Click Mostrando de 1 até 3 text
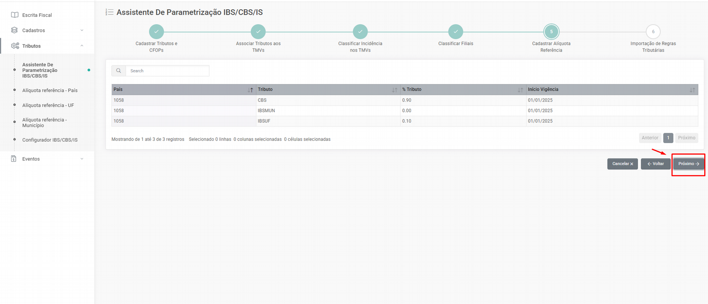The image size is (708, 304). pos(148,139)
